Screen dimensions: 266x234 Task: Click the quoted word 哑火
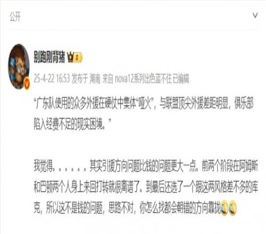[x=146, y=103]
